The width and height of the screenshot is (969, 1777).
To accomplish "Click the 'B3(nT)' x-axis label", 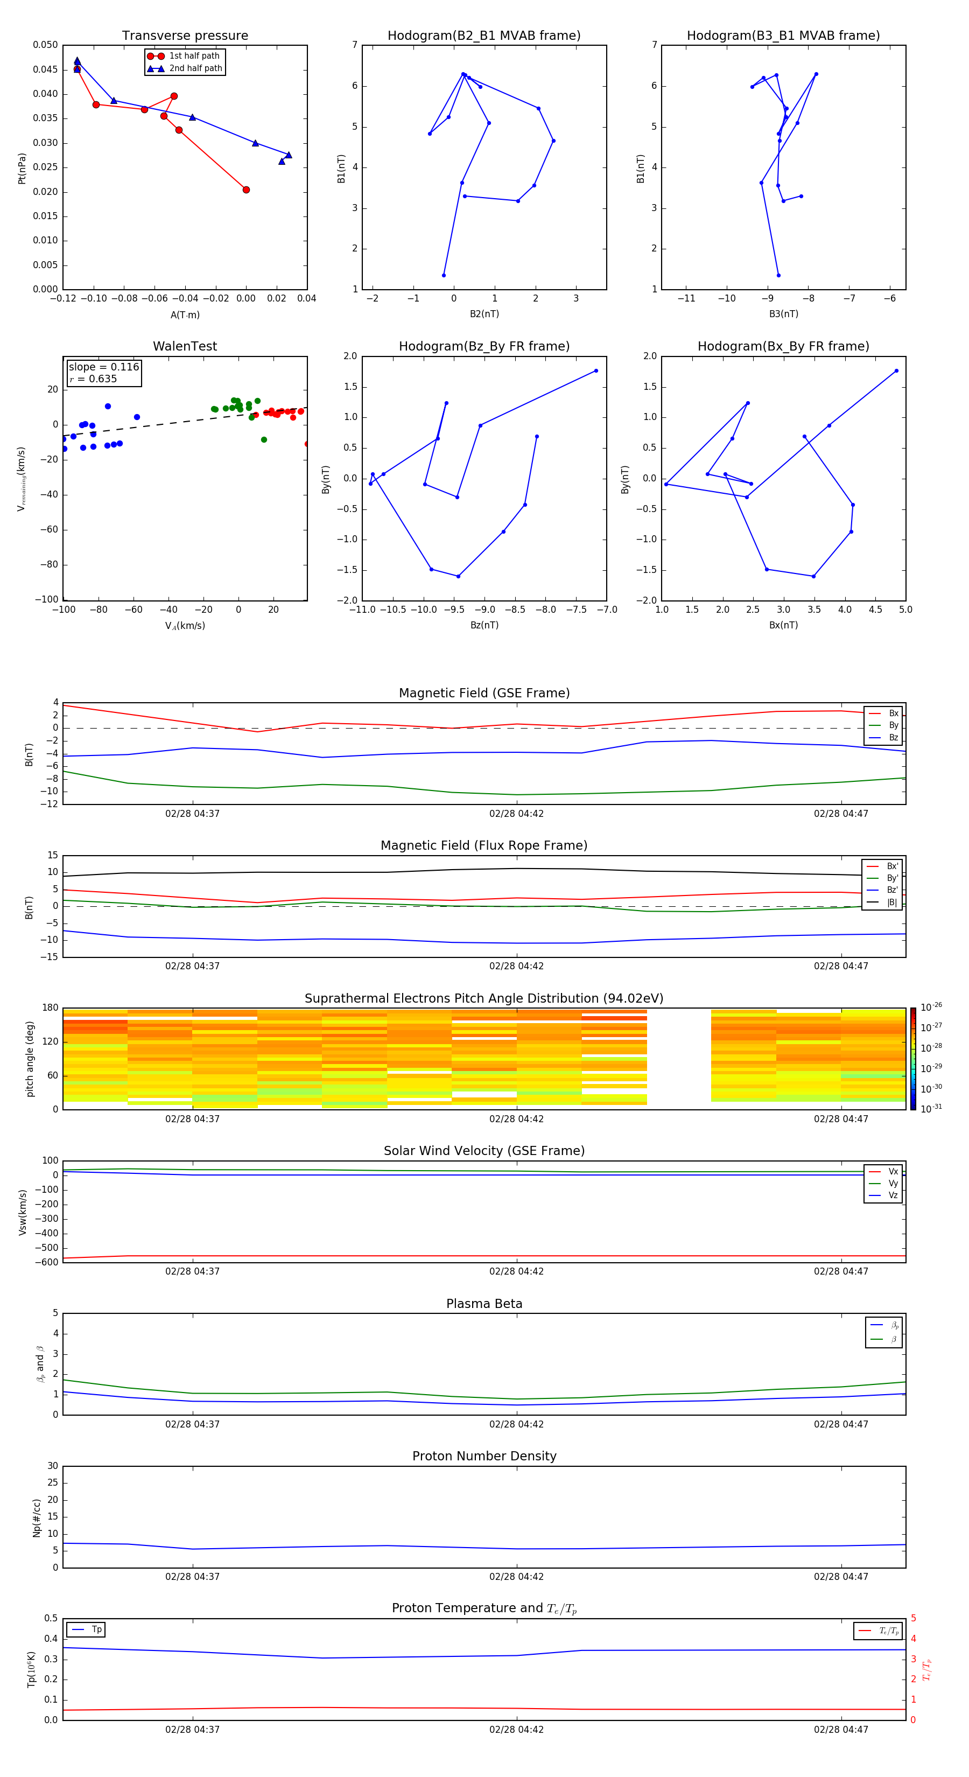I will click(x=783, y=314).
